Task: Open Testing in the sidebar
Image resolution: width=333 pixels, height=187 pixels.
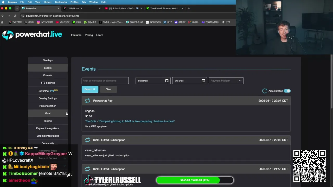Action: click(48, 121)
